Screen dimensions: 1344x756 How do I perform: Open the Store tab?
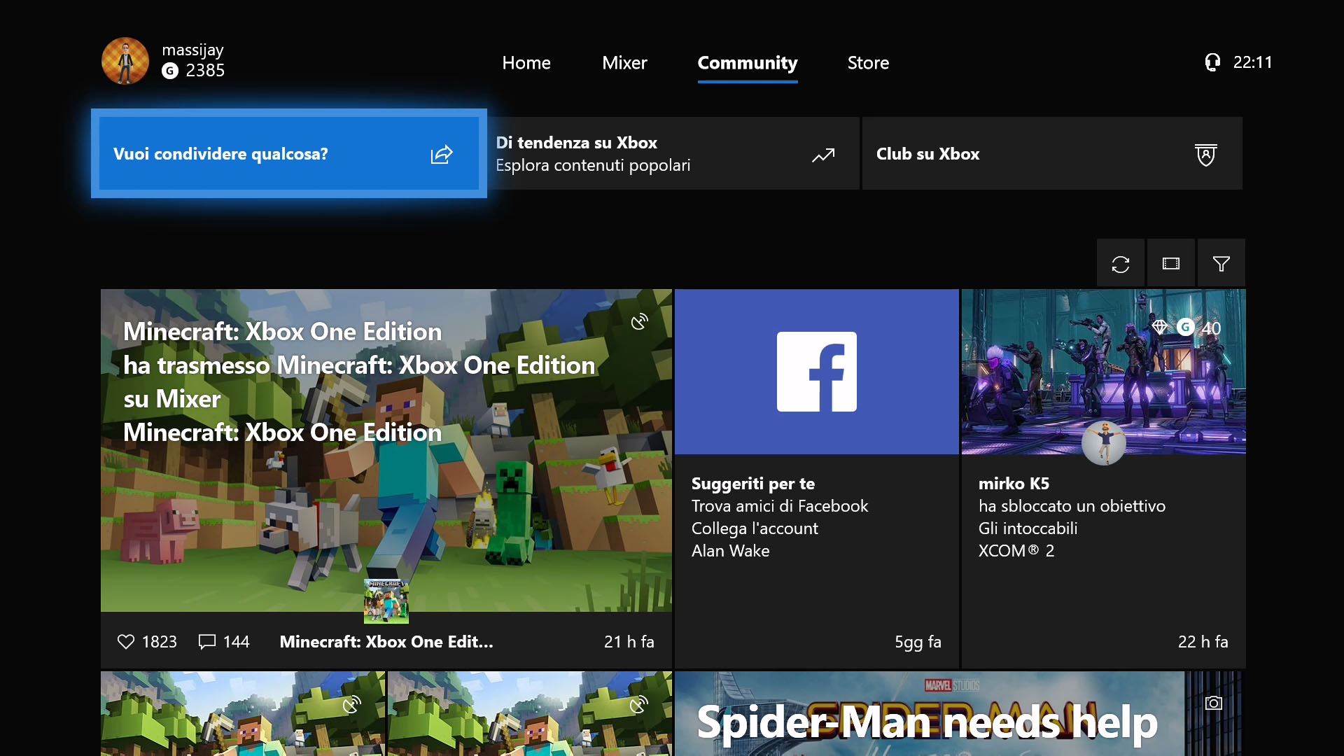tap(868, 63)
